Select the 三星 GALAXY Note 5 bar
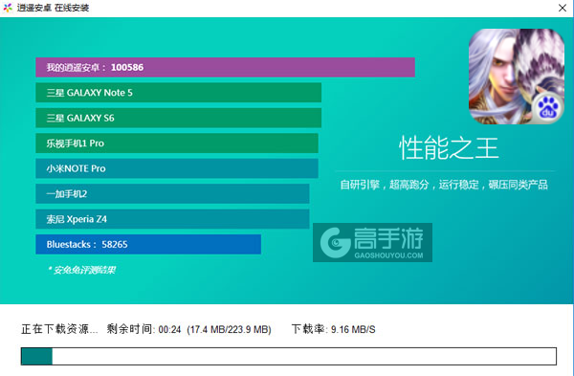The height and width of the screenshot is (376, 574). (178, 93)
